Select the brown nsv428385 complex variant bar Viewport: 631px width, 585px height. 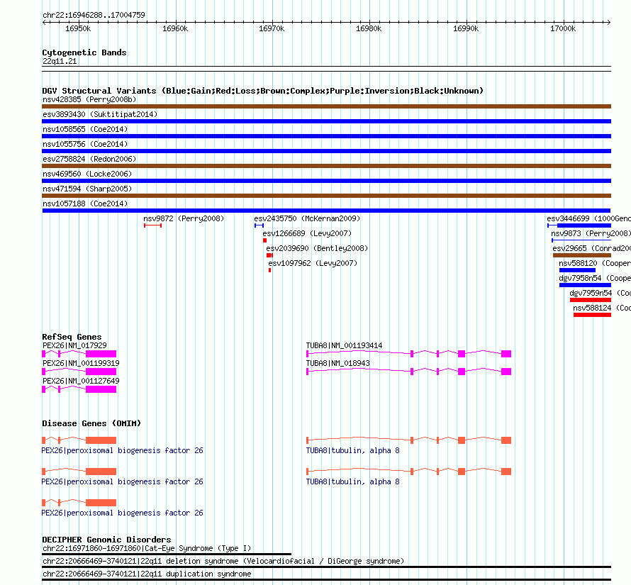coord(326,106)
